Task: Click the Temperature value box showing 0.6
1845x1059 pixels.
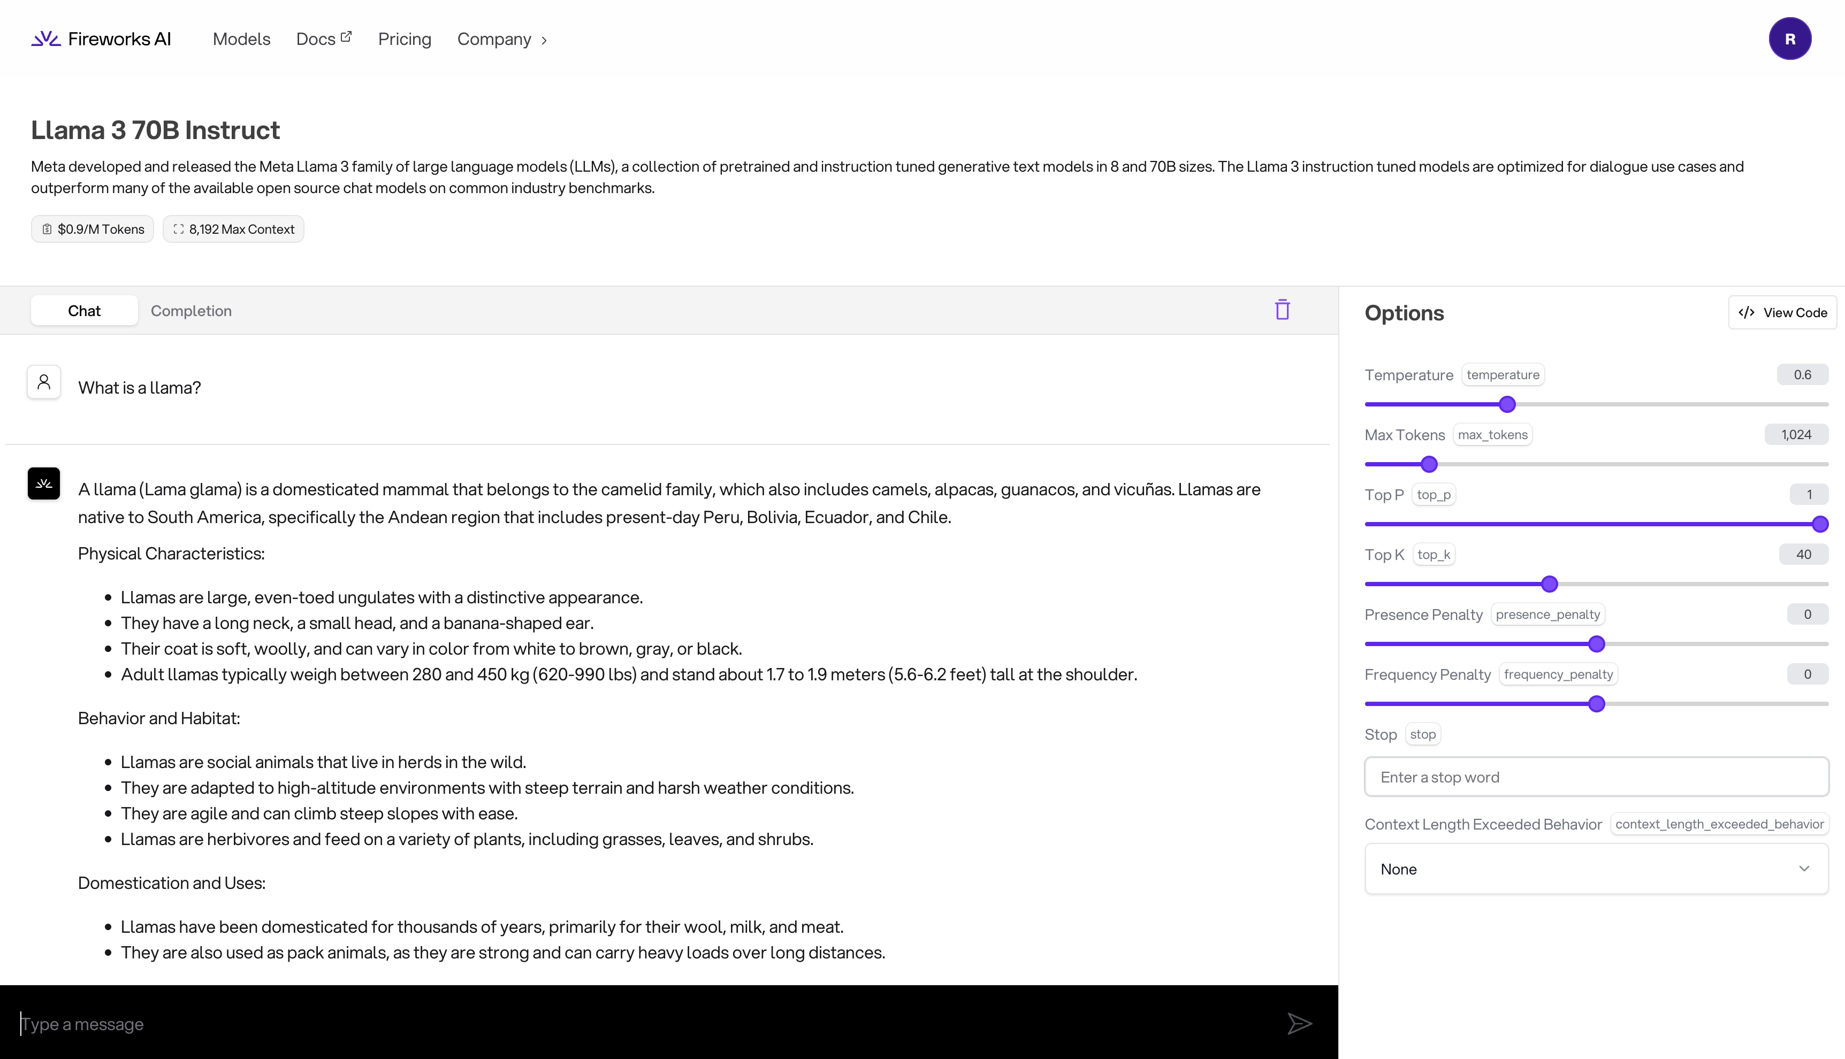Action: point(1802,374)
